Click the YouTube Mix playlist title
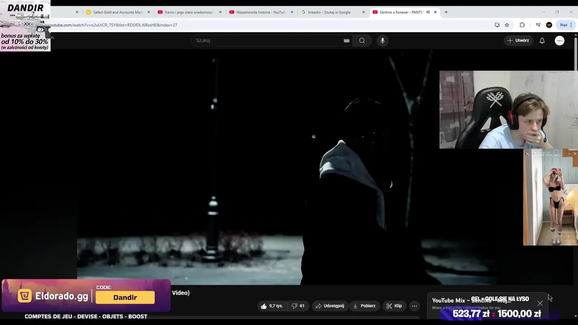 coord(471,301)
